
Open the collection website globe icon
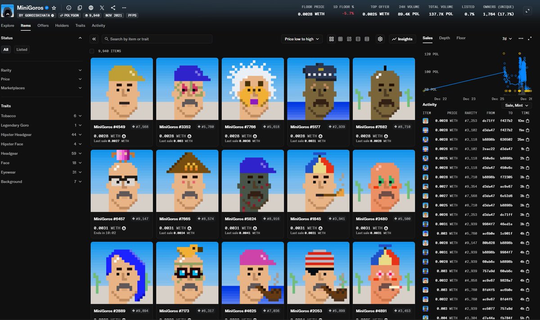(x=91, y=8)
